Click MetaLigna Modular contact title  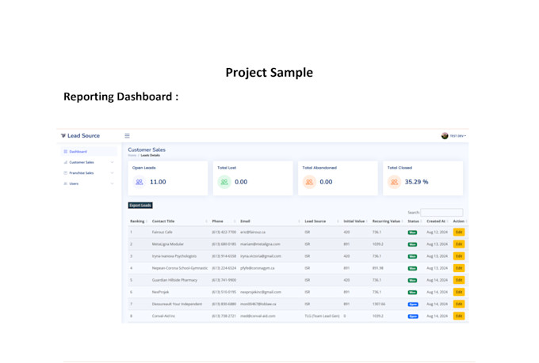click(x=168, y=244)
